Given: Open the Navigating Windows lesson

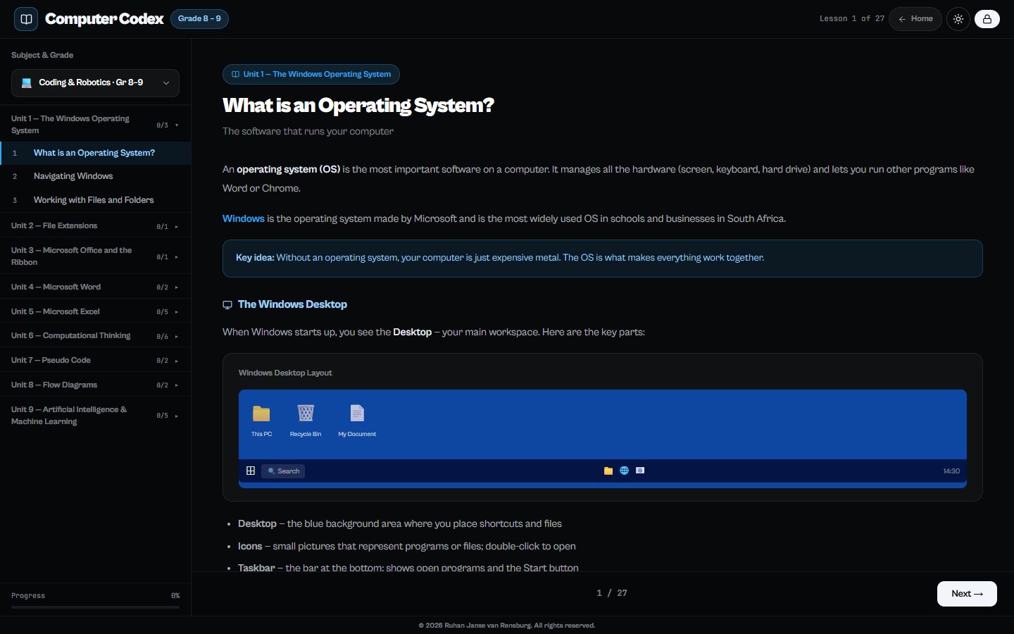Looking at the screenshot, I should coord(95,176).
